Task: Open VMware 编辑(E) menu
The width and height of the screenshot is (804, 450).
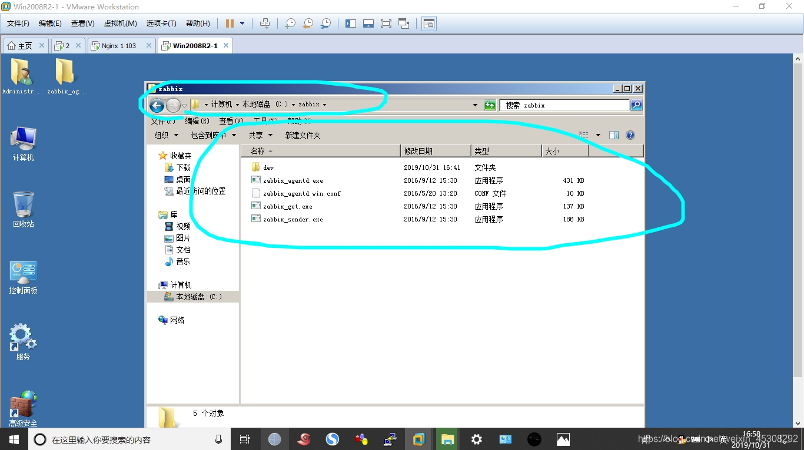Action: 50,23
